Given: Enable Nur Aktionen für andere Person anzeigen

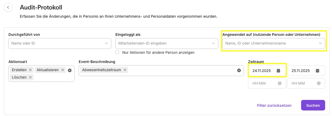Looking at the screenshot, I should (118, 52).
